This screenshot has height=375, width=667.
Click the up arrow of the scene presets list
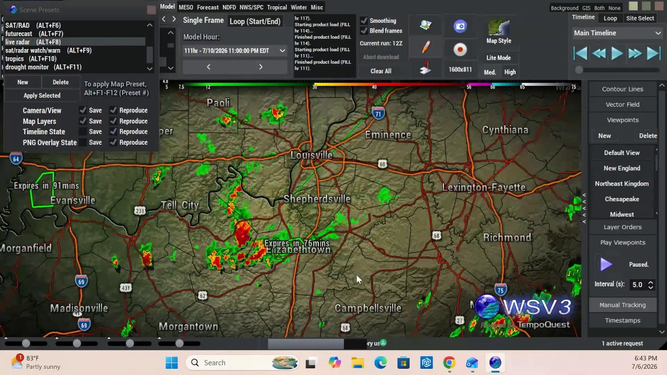click(150, 25)
